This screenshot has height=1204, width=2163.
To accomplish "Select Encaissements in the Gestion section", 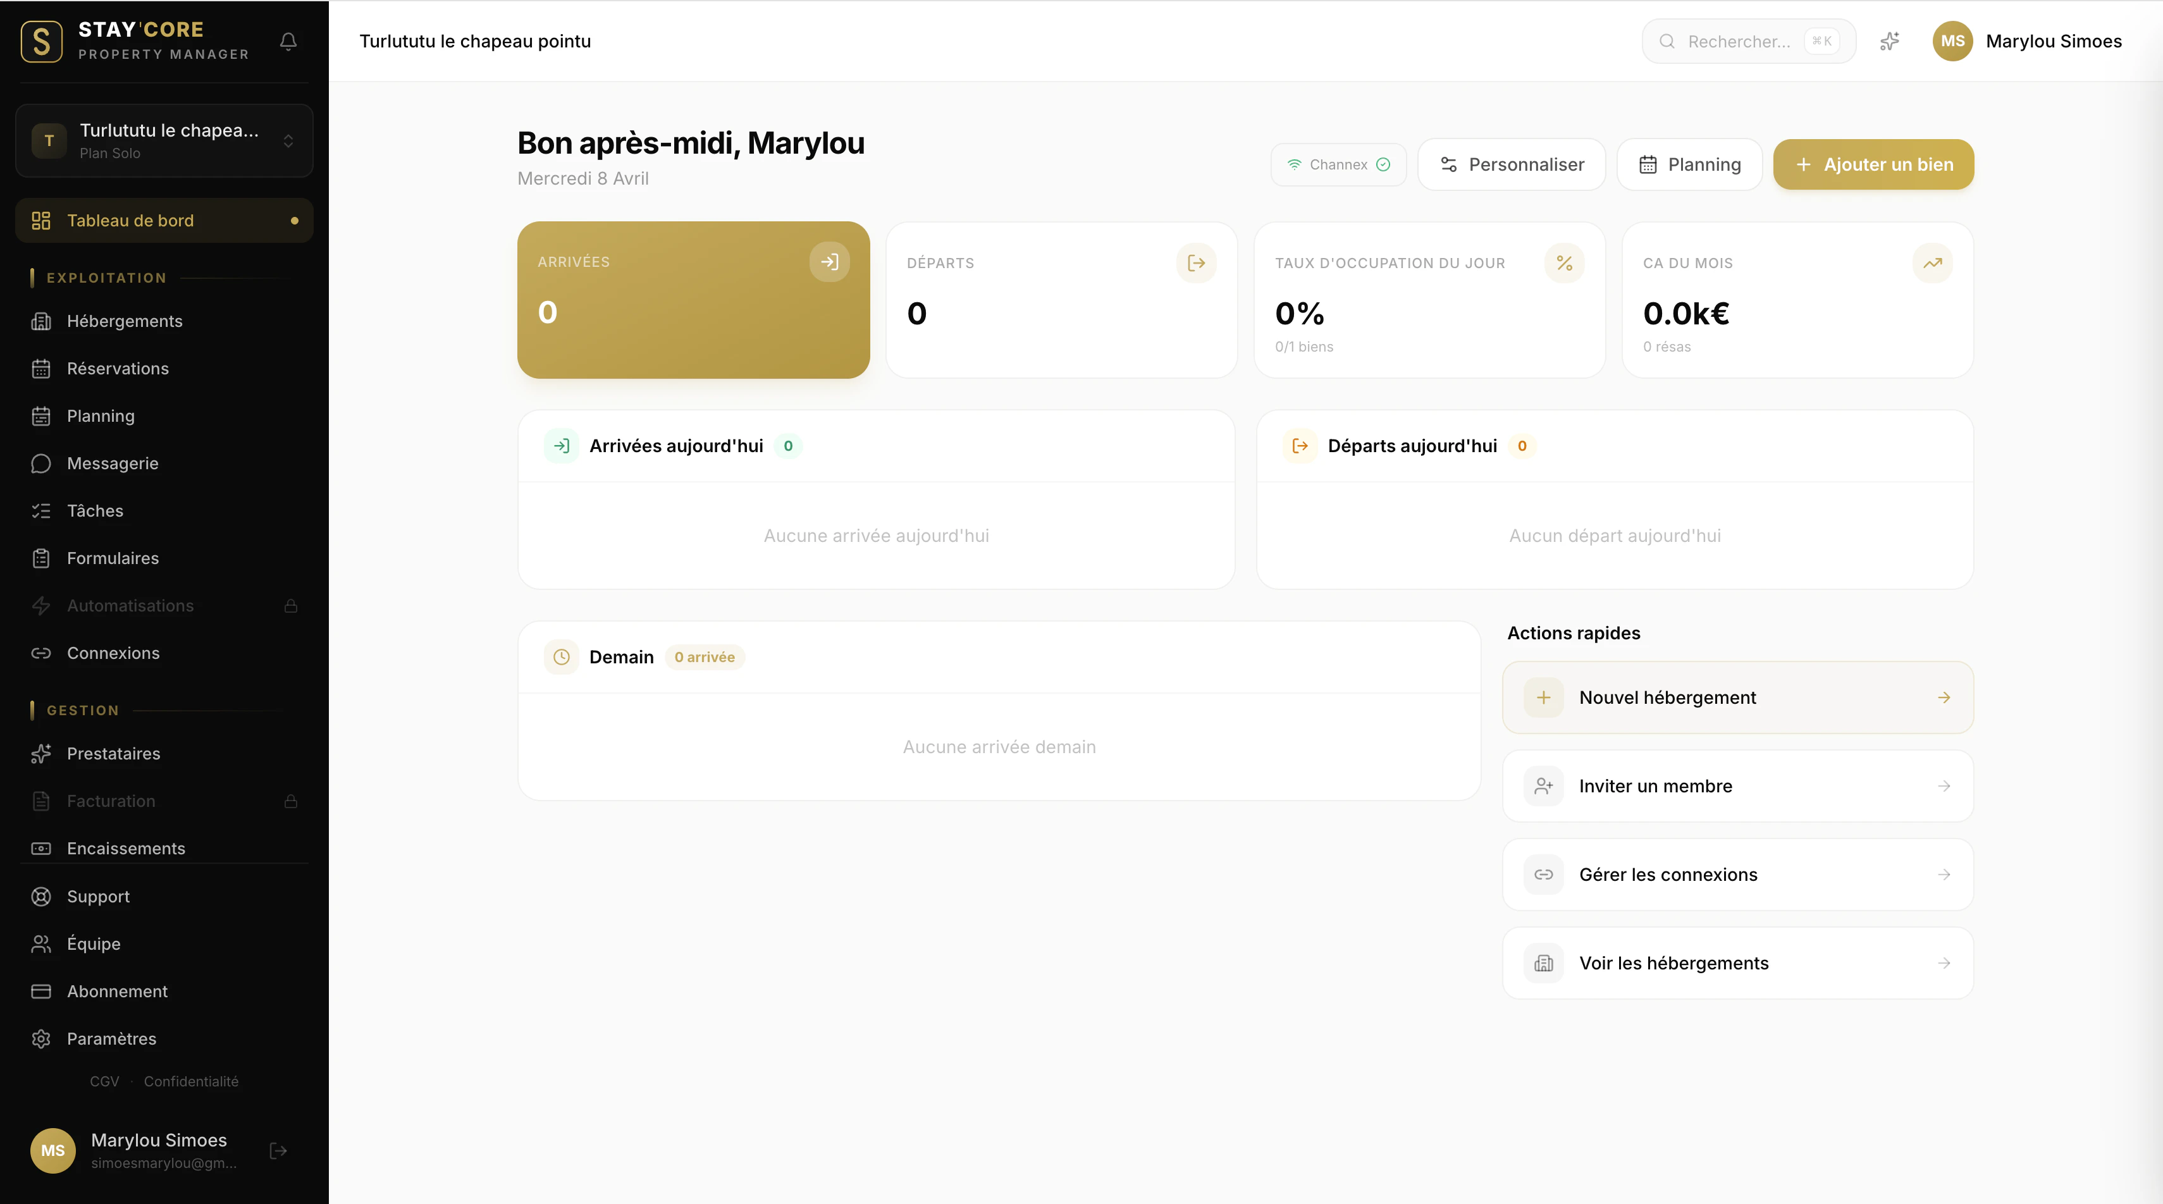I will [x=126, y=848].
